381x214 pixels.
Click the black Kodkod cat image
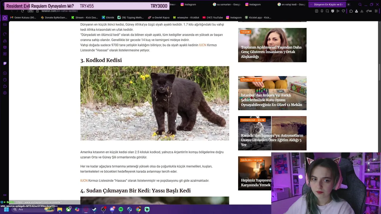point(155,103)
